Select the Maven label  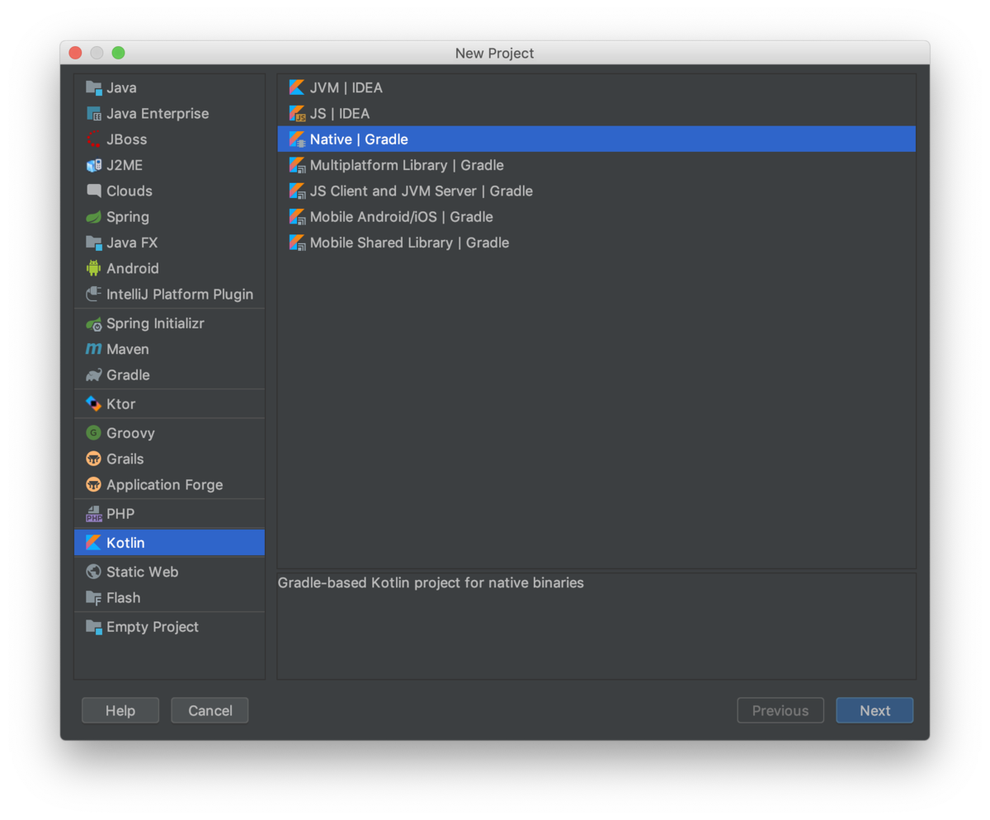click(x=128, y=349)
